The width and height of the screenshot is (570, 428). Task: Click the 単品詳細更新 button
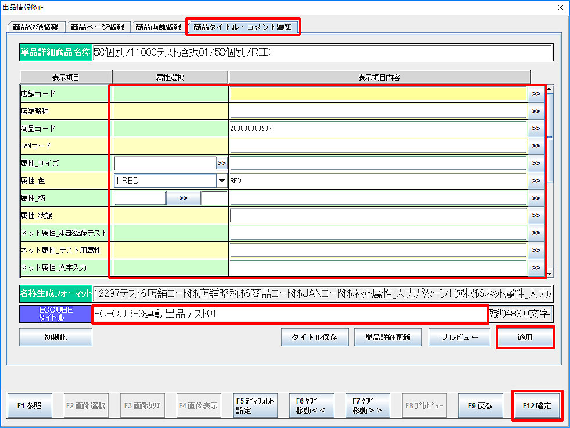388,338
